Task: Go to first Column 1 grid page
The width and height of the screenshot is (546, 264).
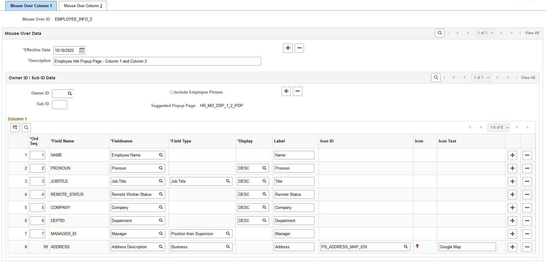Action: coord(470,127)
